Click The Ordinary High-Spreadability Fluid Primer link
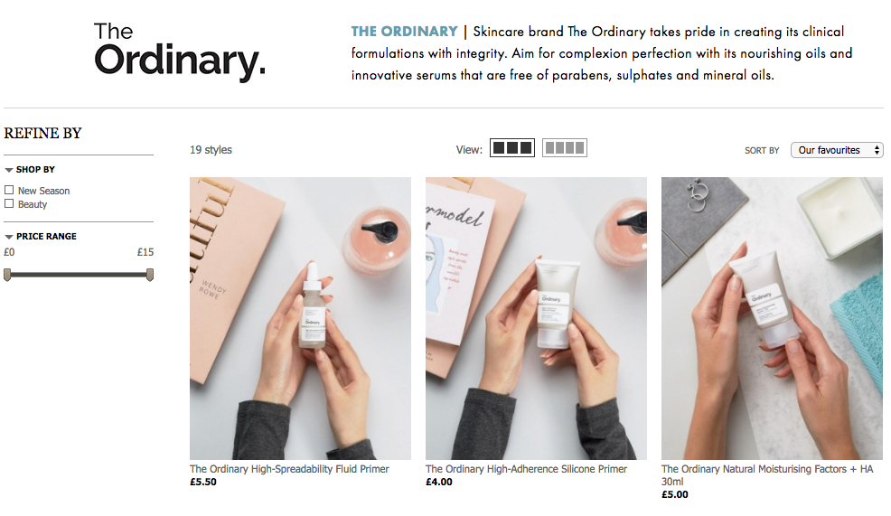This screenshot has width=891, height=516. (289, 469)
